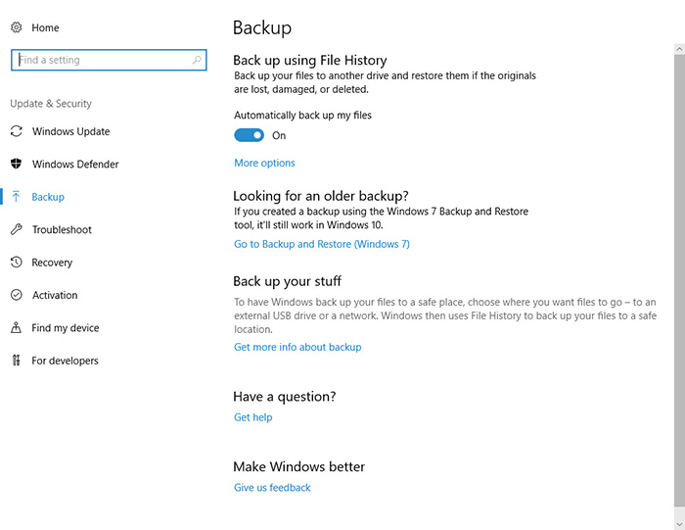Open More options for File History
Screen dimensions: 685x530
click(264, 163)
